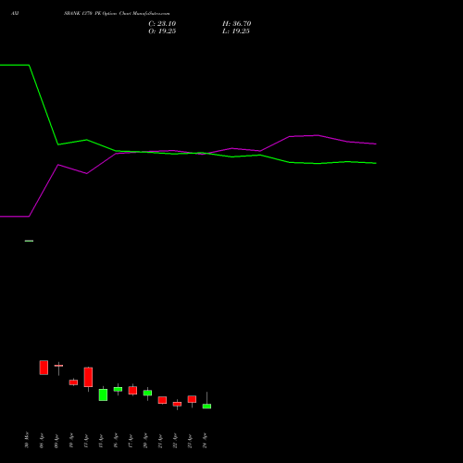The image size is (463, 463).
Task: Click the tall red candle at 11 Apr
Action: point(88,377)
